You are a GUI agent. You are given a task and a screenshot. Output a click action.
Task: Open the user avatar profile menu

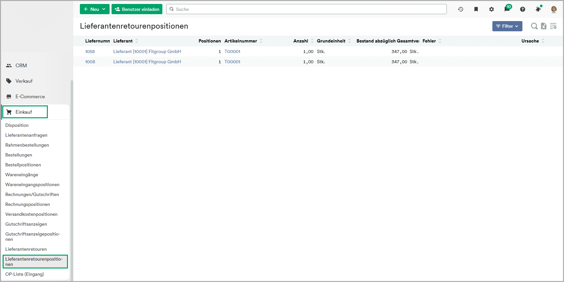pyautogui.click(x=554, y=9)
